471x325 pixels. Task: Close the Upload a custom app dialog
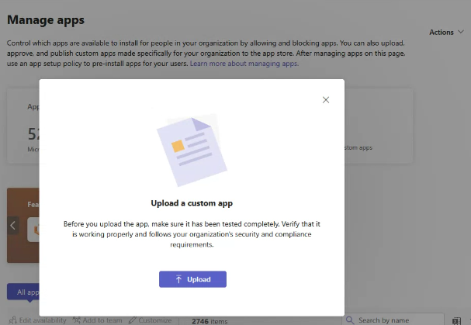326,99
